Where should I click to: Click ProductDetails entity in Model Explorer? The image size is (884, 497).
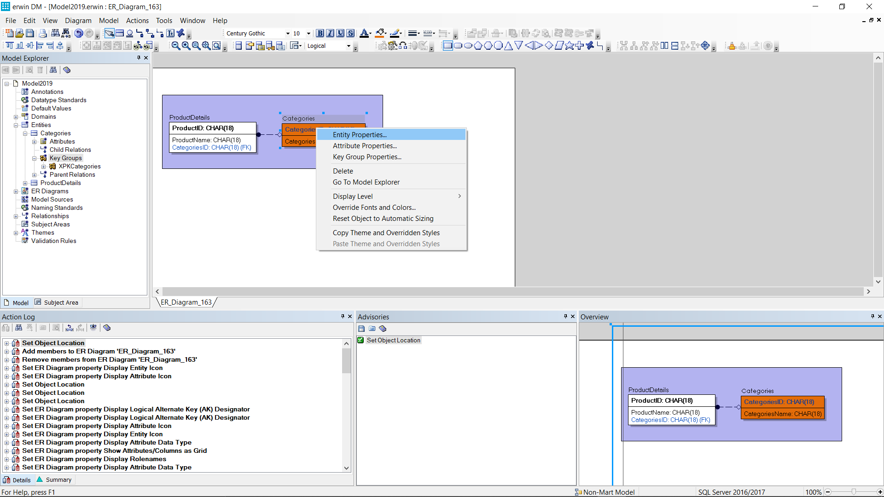(60, 183)
